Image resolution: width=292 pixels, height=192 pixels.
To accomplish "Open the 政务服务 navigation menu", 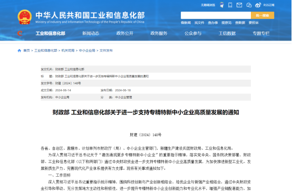I will (159, 33).
